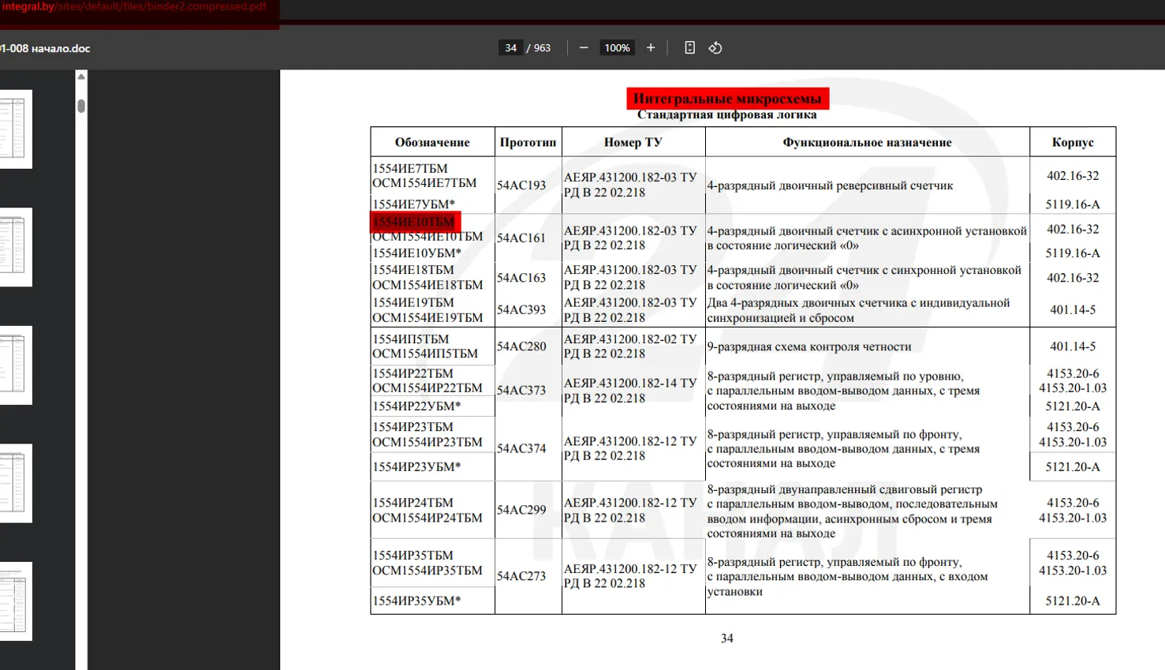Click the sidebar scrollbar handle
Screen dimensions: 1165x670
click(81, 106)
